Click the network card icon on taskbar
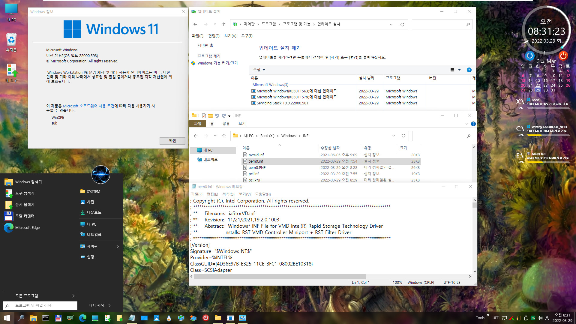This screenshot has width=576, height=324. (70, 318)
